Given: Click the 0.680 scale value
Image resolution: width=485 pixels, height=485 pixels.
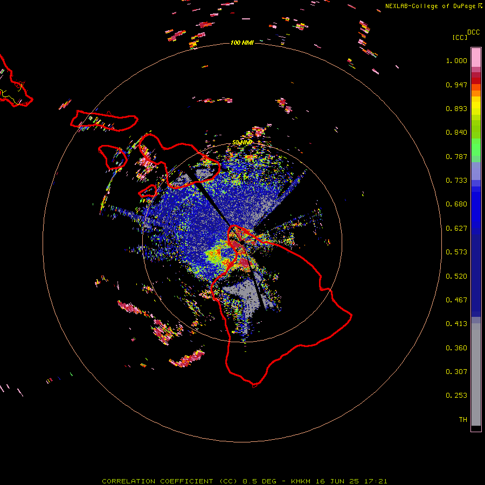Looking at the screenshot, I should coord(456,204).
